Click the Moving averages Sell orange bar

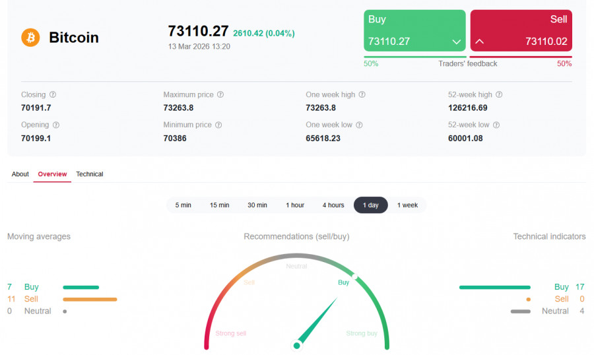pos(90,300)
